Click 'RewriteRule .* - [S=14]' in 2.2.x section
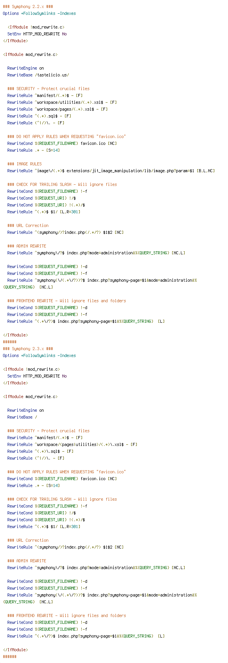228x663 pixels. point(33,150)
